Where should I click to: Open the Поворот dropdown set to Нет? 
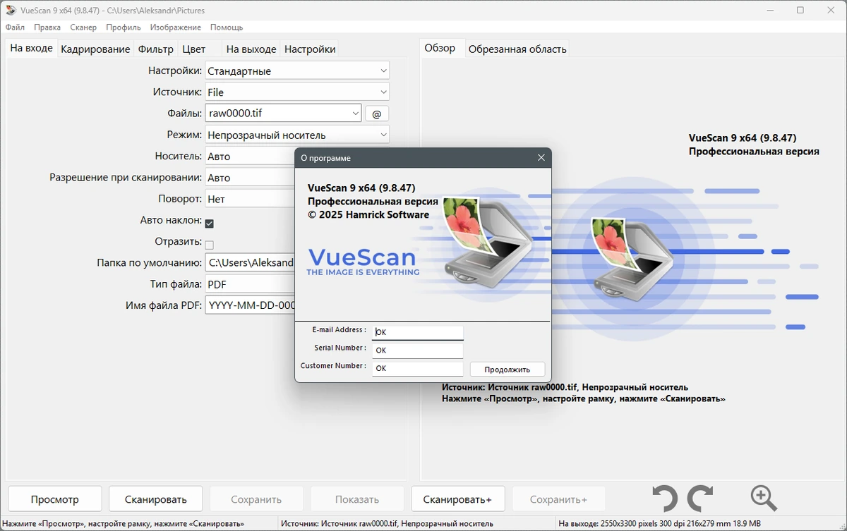tap(250, 199)
